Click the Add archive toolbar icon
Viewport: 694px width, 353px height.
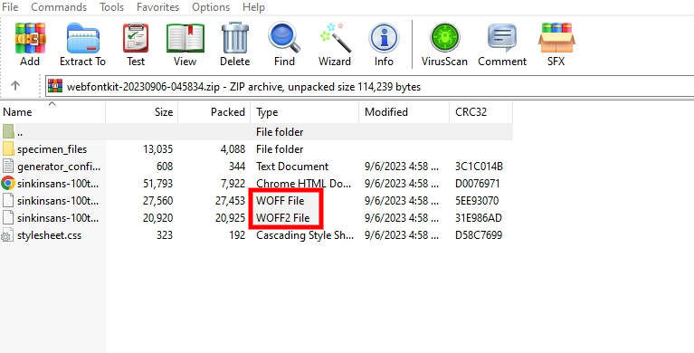(30, 44)
